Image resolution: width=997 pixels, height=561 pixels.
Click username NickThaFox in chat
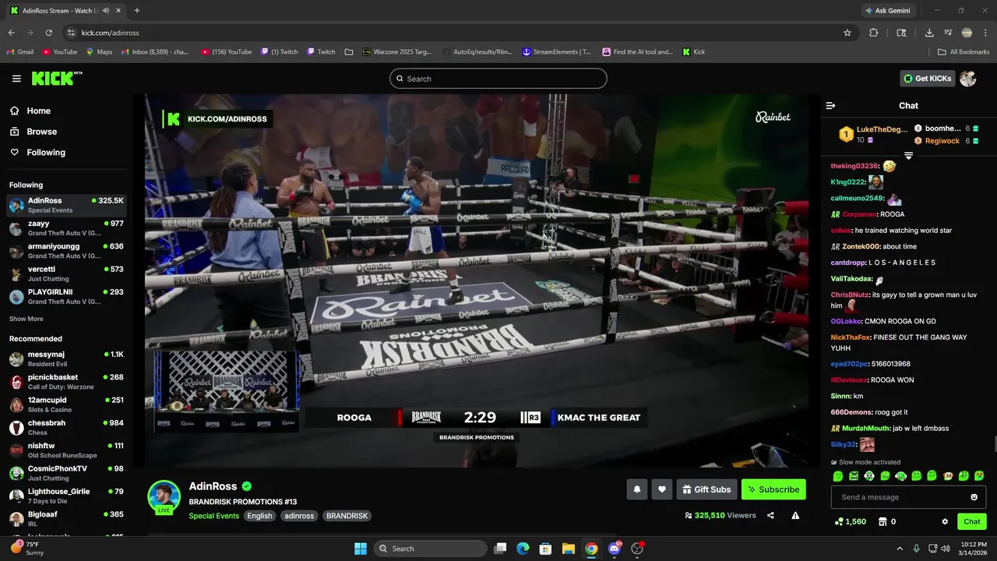click(x=851, y=337)
